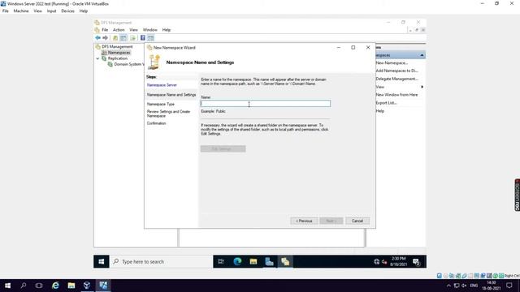Open VirtualBox File menu
520x292 pixels.
6,11
